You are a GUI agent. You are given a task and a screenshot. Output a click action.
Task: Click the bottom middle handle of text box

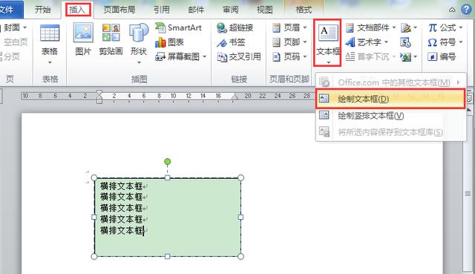tap(167, 256)
